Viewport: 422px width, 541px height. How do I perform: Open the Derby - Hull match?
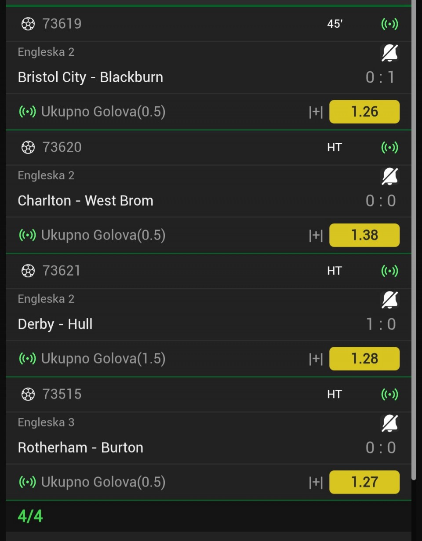pos(55,324)
